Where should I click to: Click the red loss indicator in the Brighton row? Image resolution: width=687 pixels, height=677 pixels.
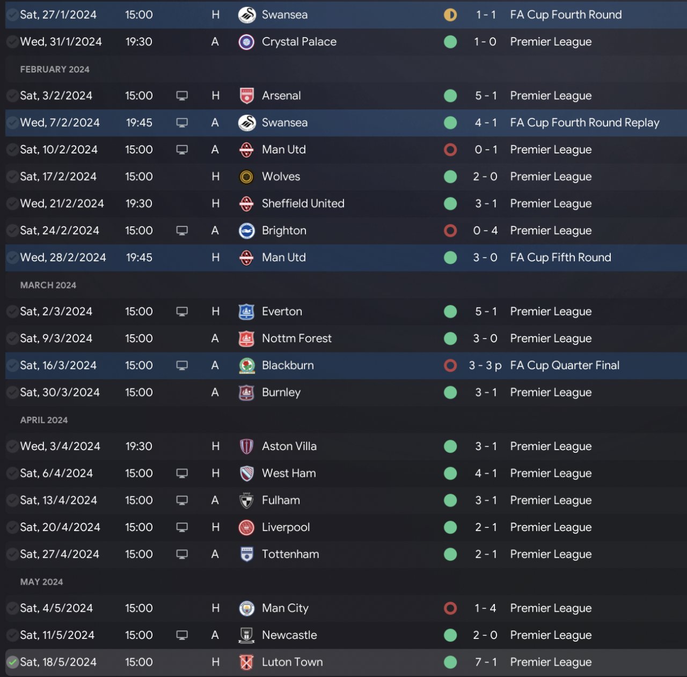pos(450,231)
